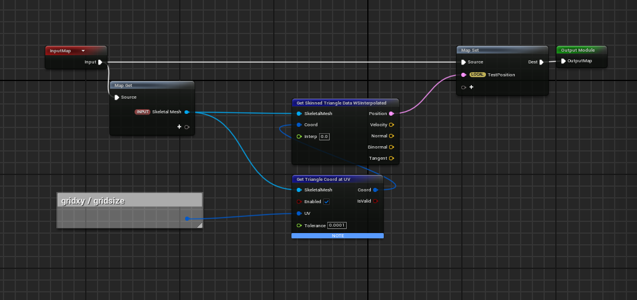Add a new pin on Map Get node
Image resolution: width=637 pixels, height=300 pixels.
[x=180, y=127]
